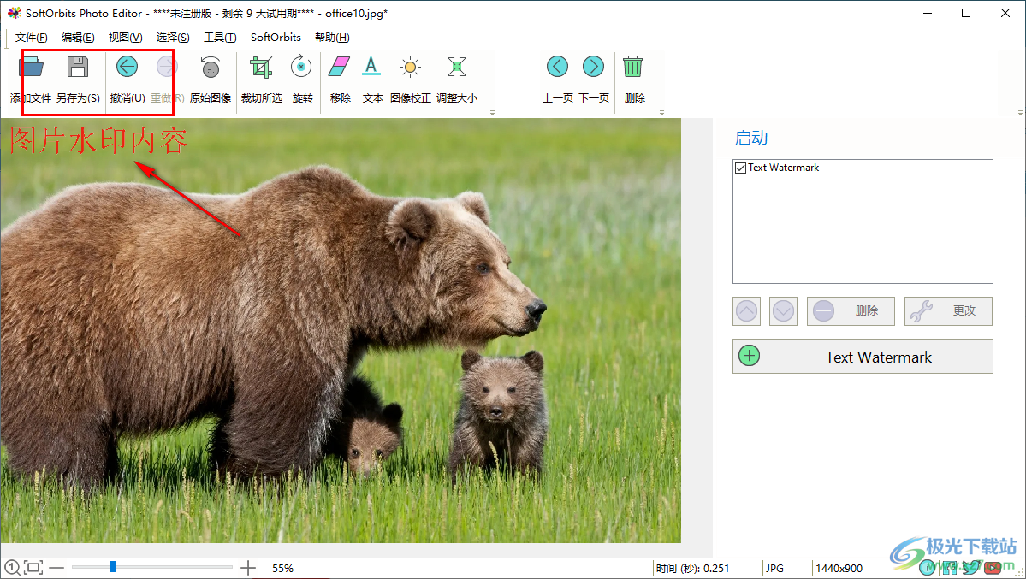The height and width of the screenshot is (579, 1026).
Task: Click the 更改 change button
Action: (x=947, y=310)
